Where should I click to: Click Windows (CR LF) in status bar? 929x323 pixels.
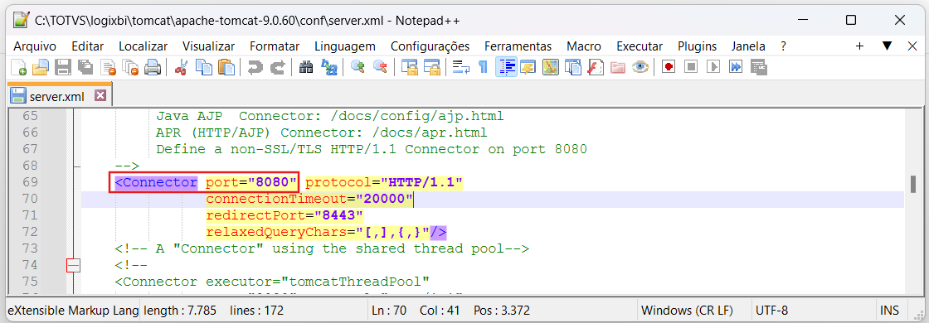[688, 310]
